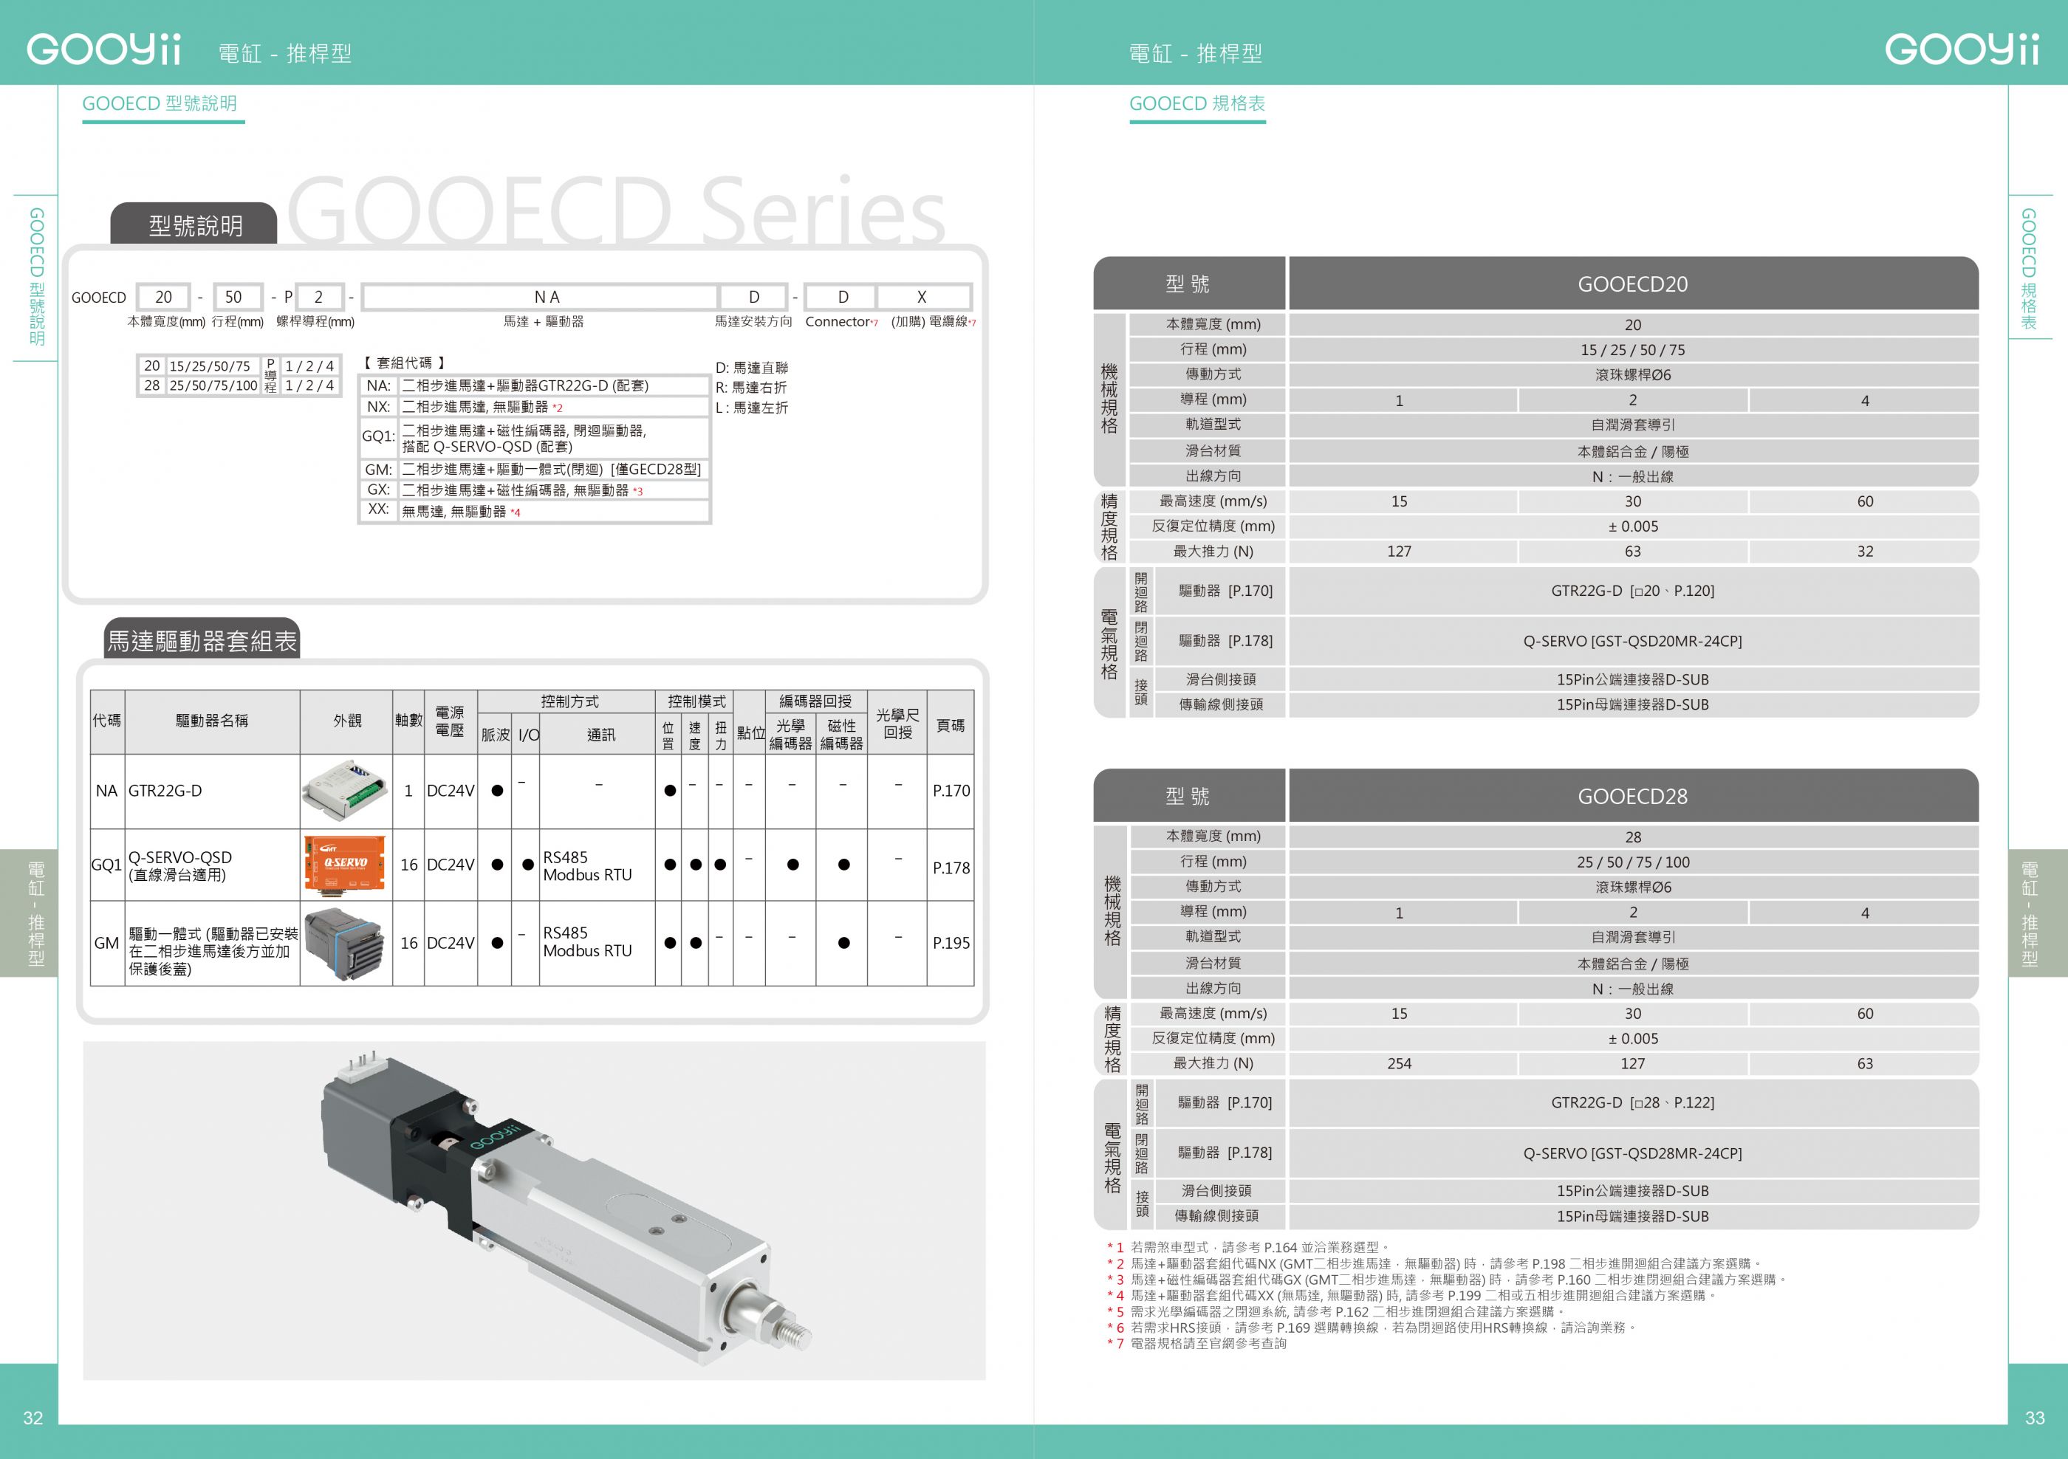Open the left edge GOOECD 型號說明 side tab
Image resolution: width=2068 pixels, height=1459 pixels.
click(36, 278)
